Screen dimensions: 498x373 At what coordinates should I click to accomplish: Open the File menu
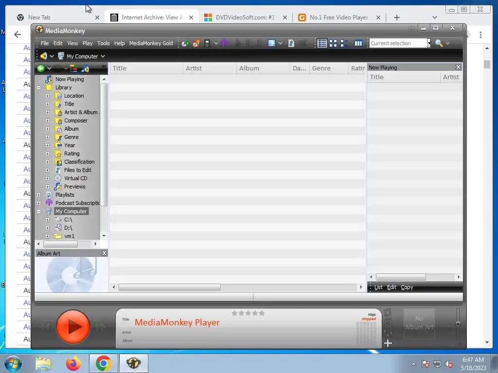45,43
